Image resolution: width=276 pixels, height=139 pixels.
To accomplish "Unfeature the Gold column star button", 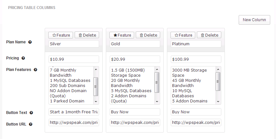I will click(x=122, y=35).
